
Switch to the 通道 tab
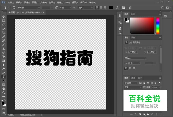coord(133,78)
